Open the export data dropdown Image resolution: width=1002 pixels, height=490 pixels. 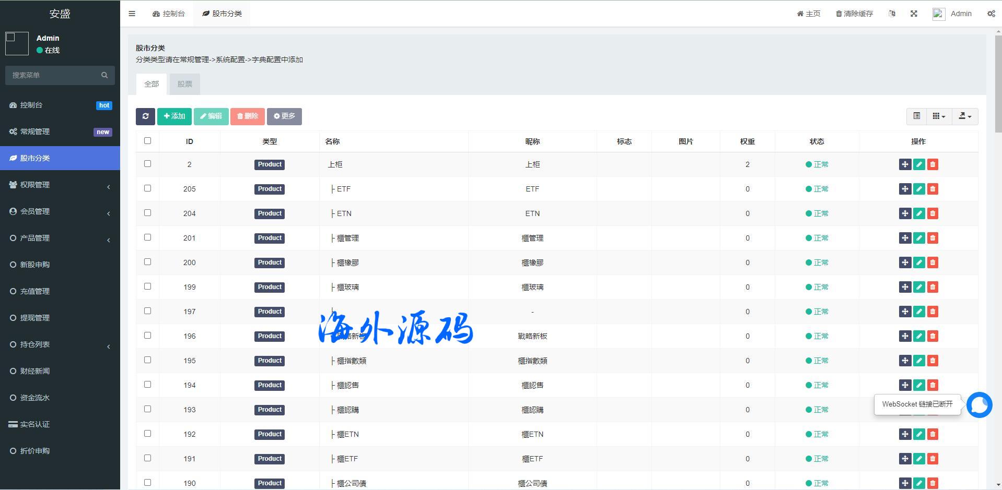[x=964, y=116]
